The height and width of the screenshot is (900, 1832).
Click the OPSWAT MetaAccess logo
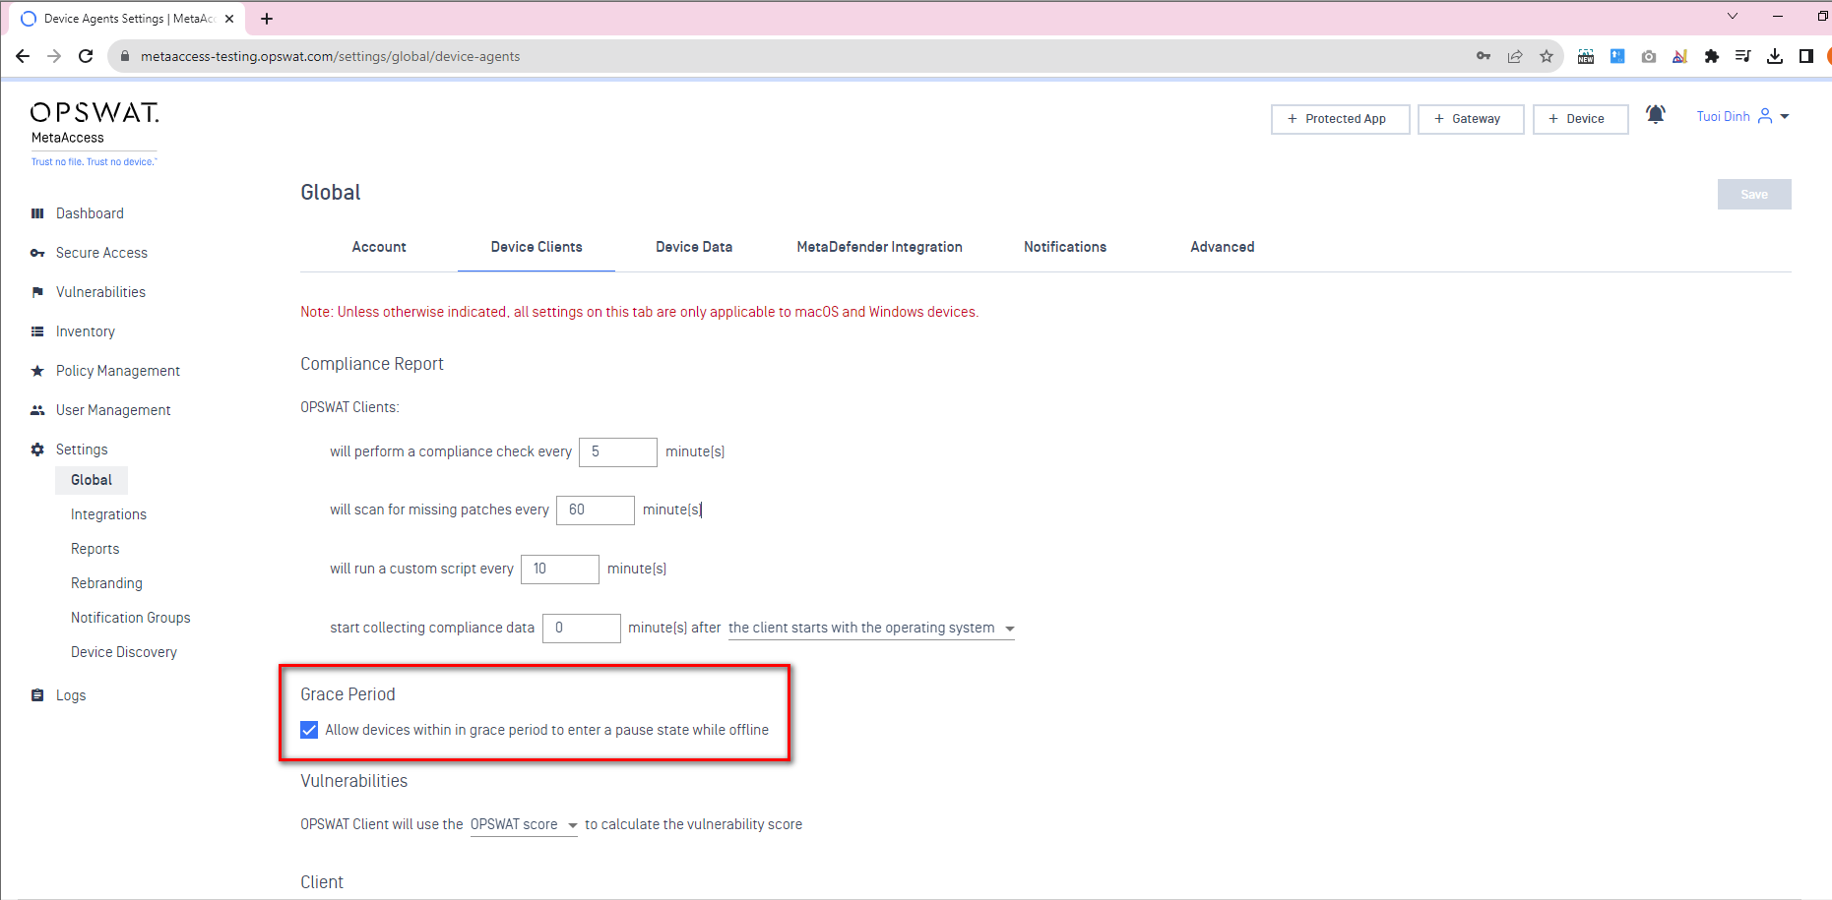pyautogui.click(x=95, y=133)
